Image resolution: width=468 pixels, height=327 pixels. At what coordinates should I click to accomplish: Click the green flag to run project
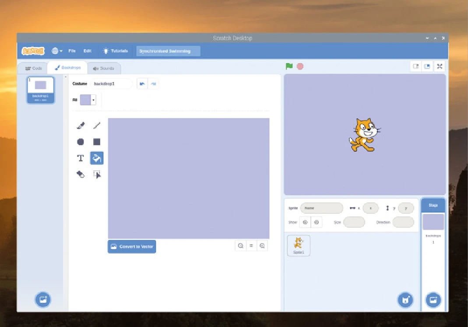[289, 66]
